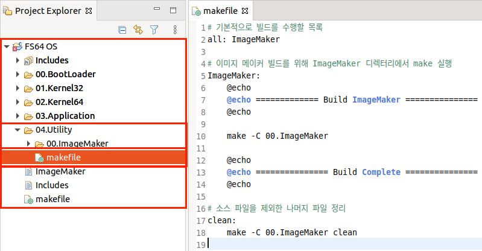Select the 03.Application tree item
The image size is (482, 251).
pos(65,116)
